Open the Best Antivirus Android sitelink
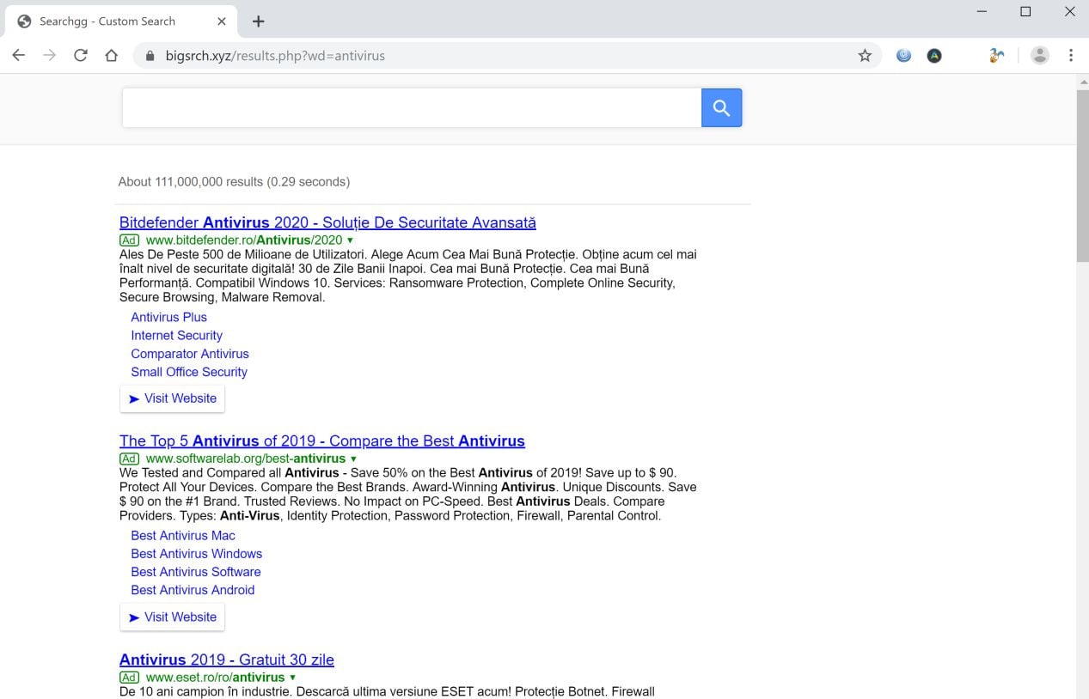 pyautogui.click(x=193, y=590)
